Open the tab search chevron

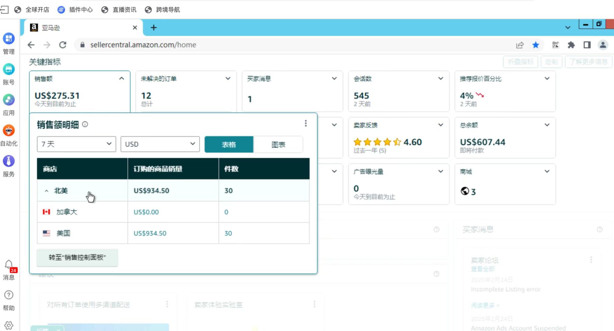point(568,28)
